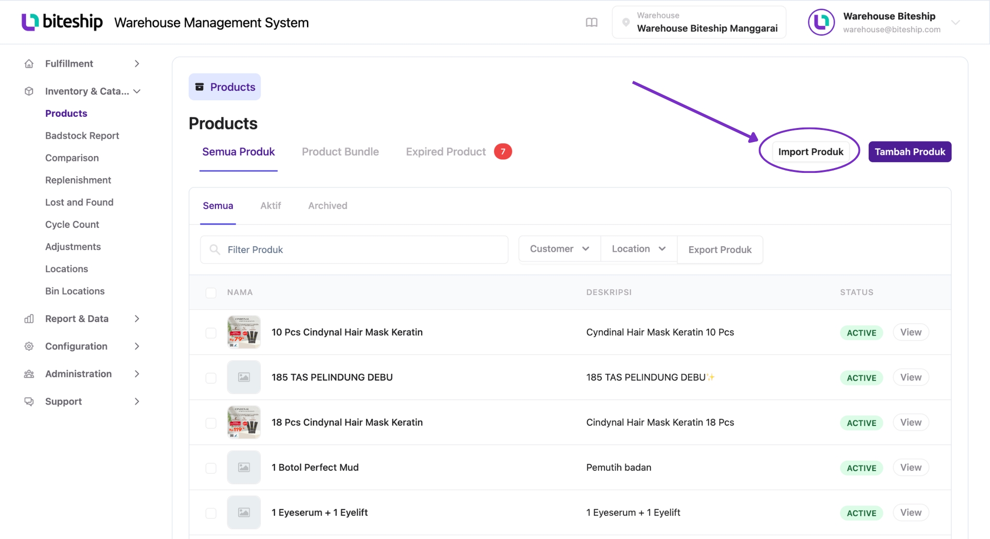Open Cycle Count in the sidebar

click(72, 225)
